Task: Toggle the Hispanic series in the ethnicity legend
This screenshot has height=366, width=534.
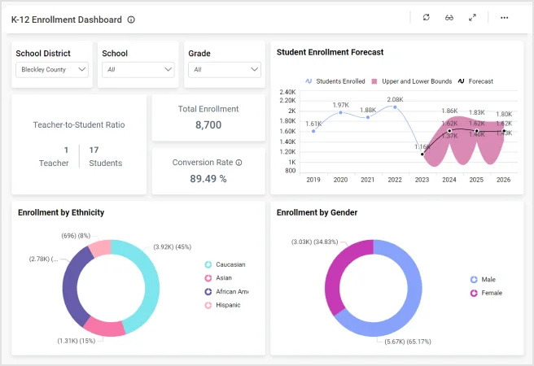Action: click(208, 305)
